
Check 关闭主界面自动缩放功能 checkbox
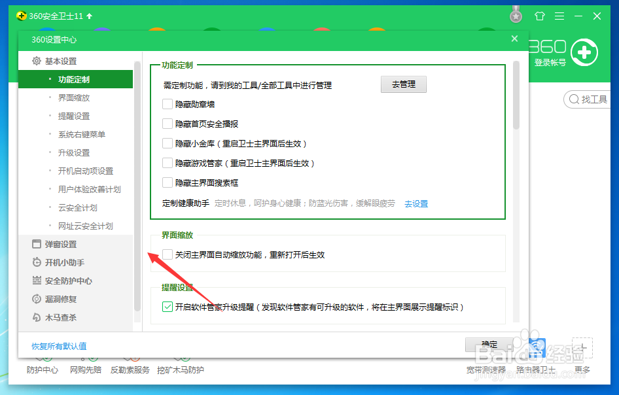[x=168, y=254]
